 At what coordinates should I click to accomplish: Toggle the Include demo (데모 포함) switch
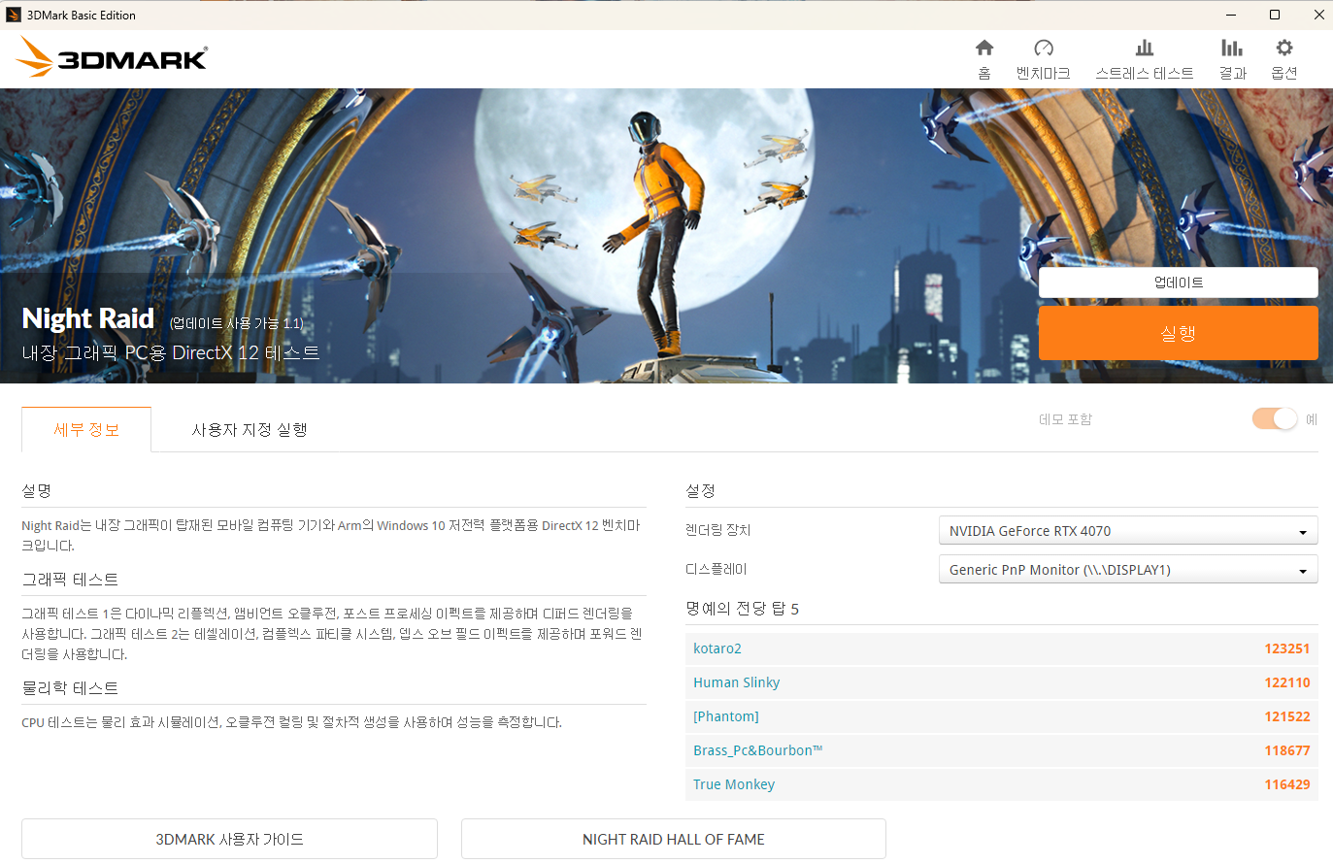coord(1275,418)
